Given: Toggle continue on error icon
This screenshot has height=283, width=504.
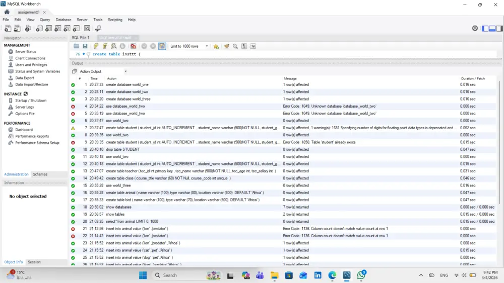Looking at the screenshot, I should coord(133,46).
